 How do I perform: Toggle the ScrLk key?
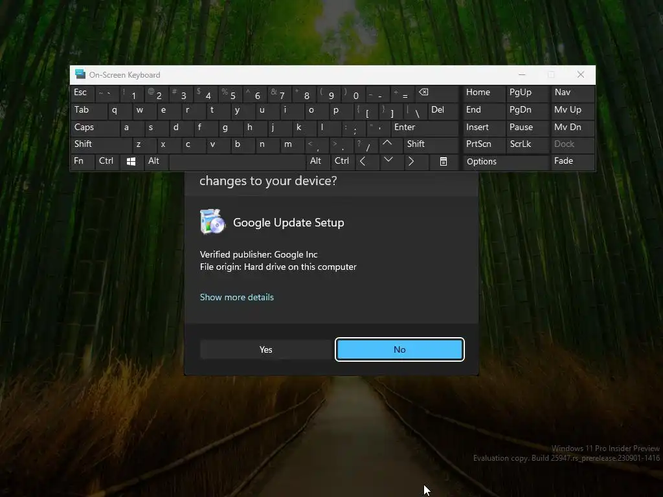click(527, 144)
